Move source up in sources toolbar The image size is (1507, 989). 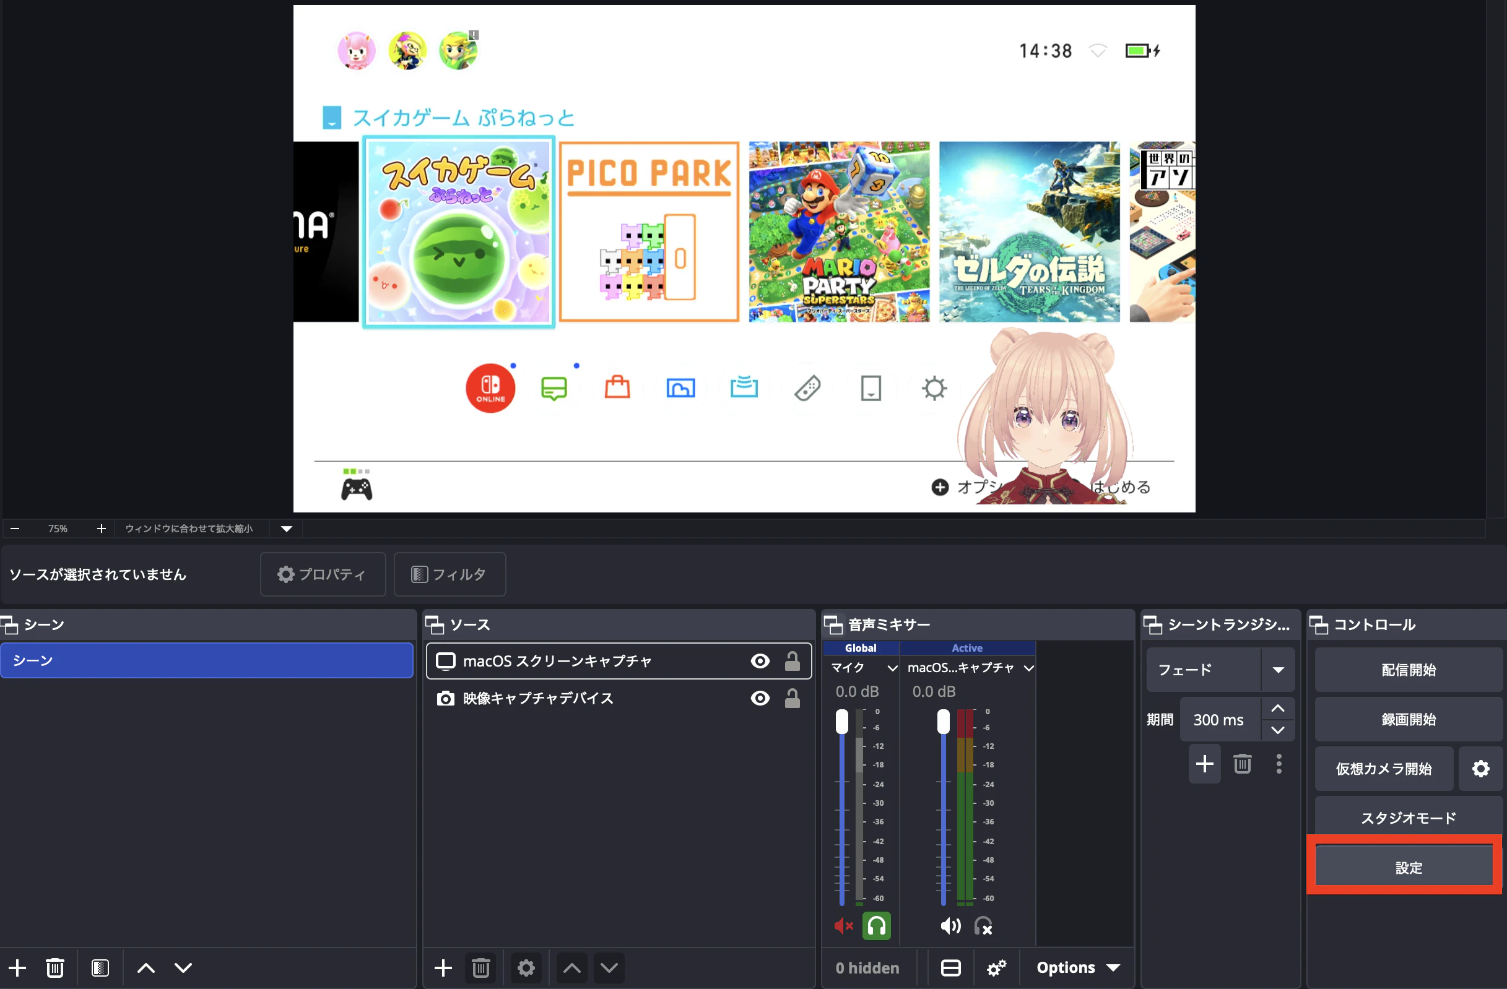(571, 967)
